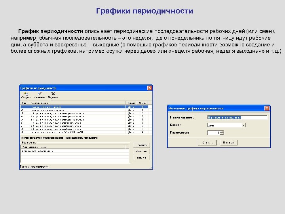Decrease Размерность with the spinner down arrow

(222, 134)
